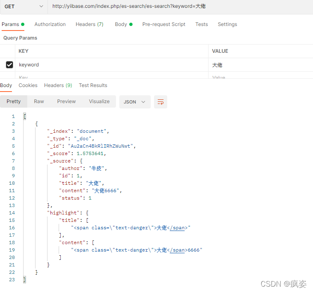Open the response Cookies tab
The image size is (313, 292).
[28, 85]
